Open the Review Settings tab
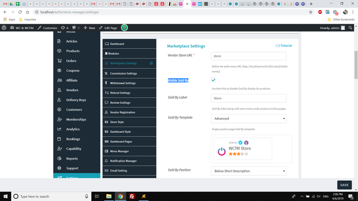Viewport: 358px width, 201px height. click(x=129, y=103)
